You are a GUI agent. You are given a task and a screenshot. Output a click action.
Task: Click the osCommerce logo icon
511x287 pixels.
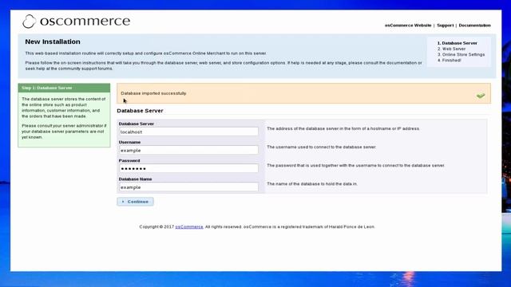click(x=29, y=22)
